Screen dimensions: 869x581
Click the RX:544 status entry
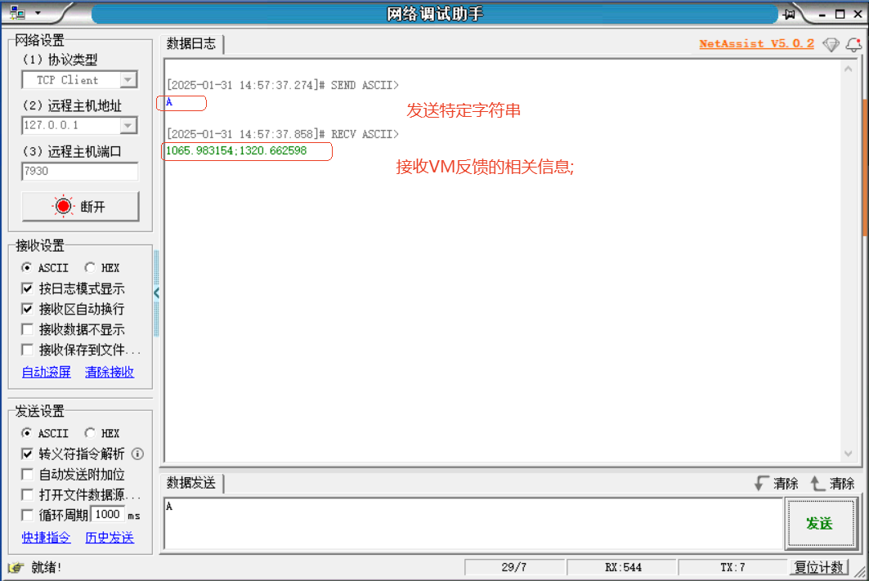[x=623, y=567]
